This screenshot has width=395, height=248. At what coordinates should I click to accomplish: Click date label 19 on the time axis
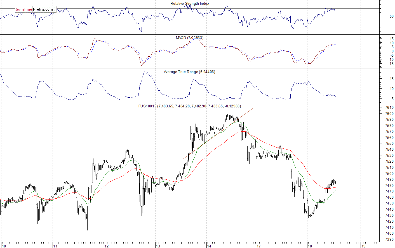tap(363, 246)
